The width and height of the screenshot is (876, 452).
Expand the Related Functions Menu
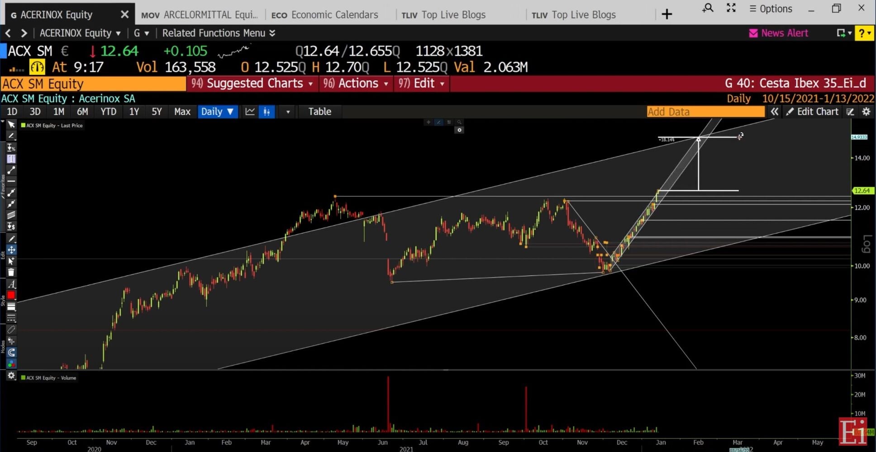coord(219,33)
